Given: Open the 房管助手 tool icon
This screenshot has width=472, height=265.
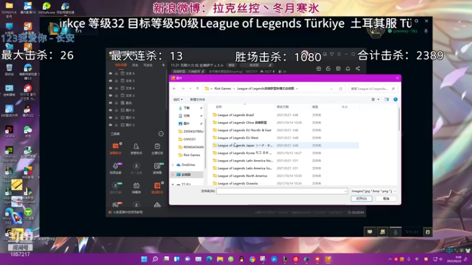Looking at the screenshot, I should (136, 149).
